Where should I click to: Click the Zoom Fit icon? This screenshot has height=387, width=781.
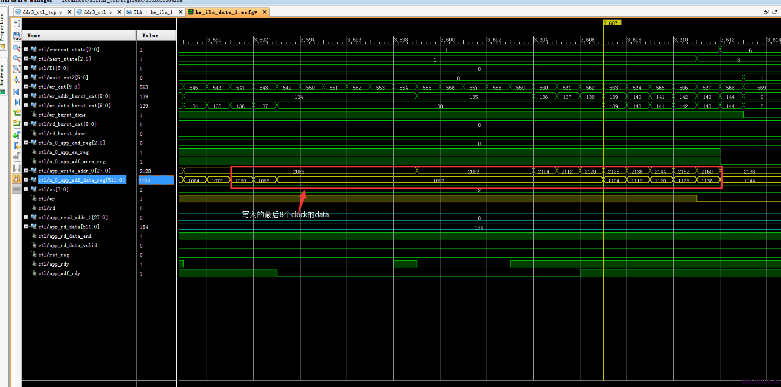pos(17,69)
